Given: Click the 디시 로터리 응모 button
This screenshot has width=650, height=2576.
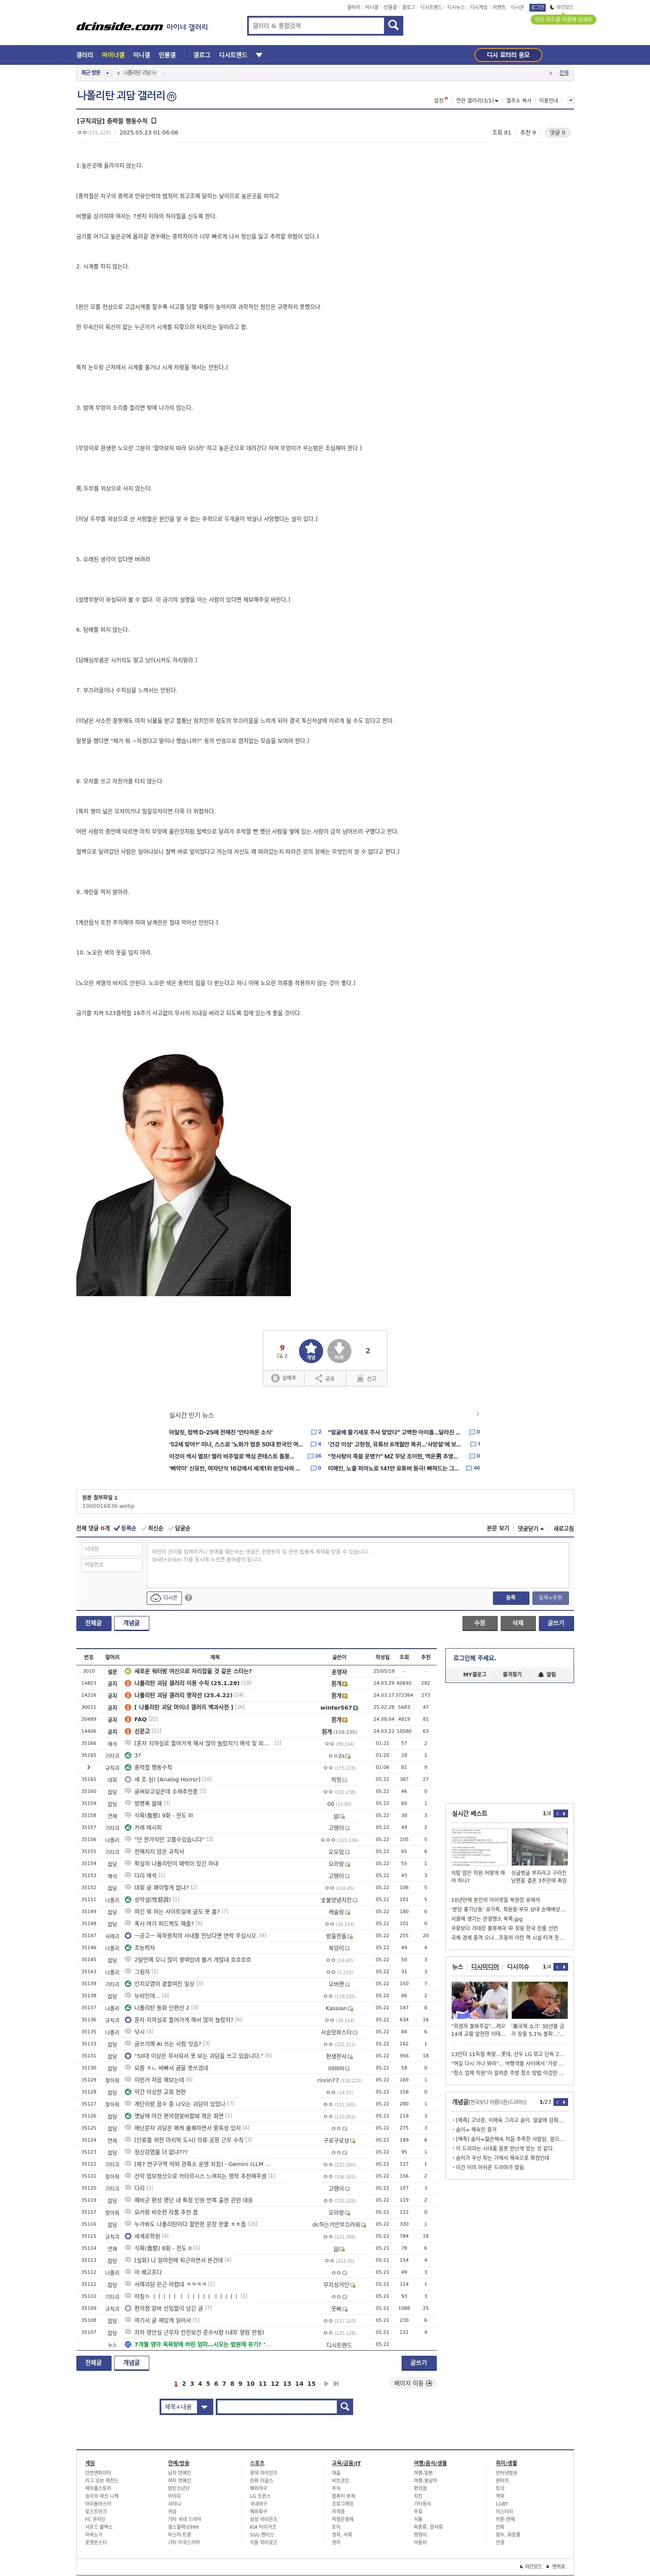Looking at the screenshot, I should click(x=508, y=55).
